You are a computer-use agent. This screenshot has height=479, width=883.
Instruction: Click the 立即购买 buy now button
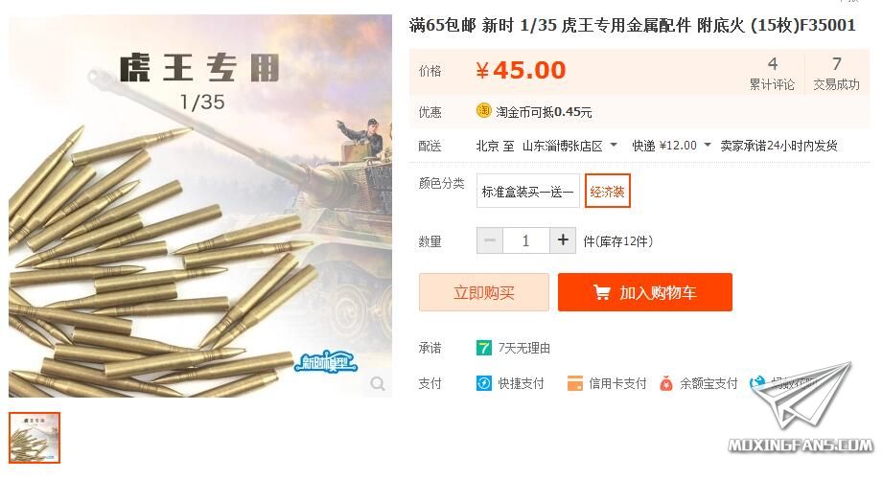pos(484,292)
